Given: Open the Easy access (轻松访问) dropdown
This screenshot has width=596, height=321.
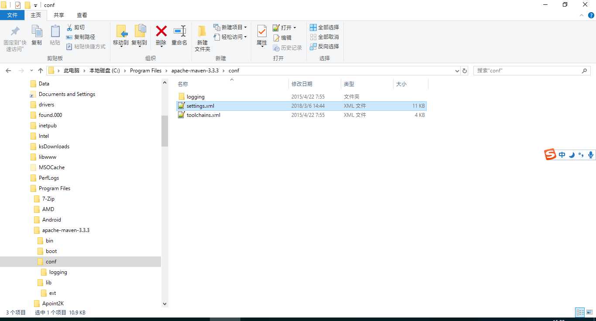Looking at the screenshot, I should [230, 37].
